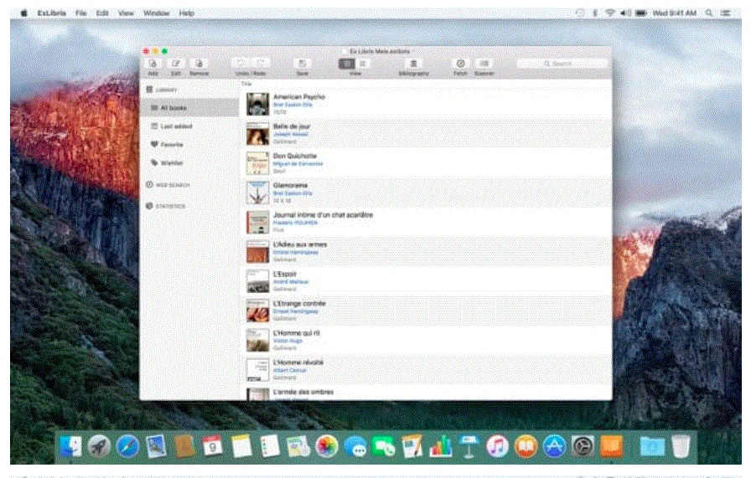751x478 pixels.
Task: Open the Scanner toolbar icon
Action: click(x=484, y=64)
